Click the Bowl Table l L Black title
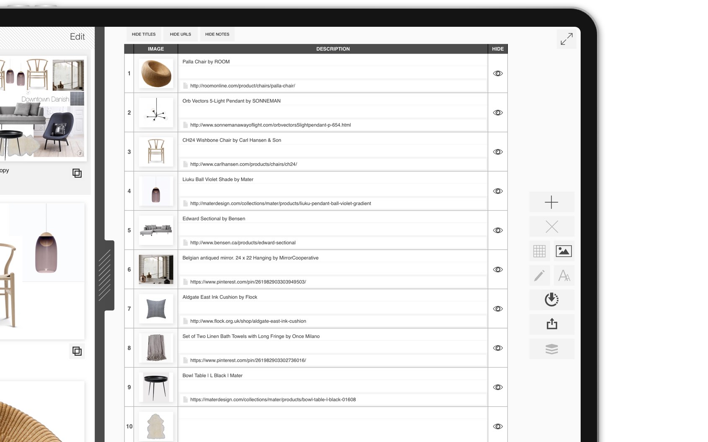This screenshot has height=442, width=708. pyautogui.click(x=212, y=375)
